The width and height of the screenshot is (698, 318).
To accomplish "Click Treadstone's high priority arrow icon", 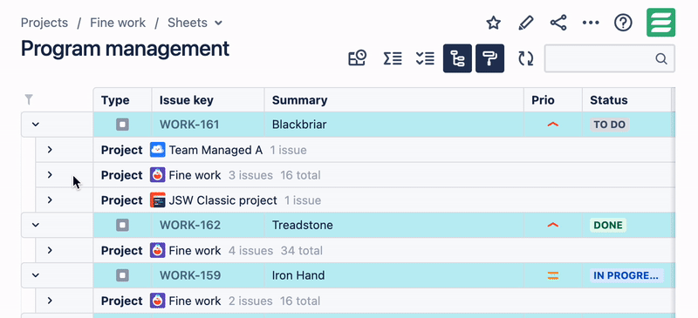I will click(x=553, y=225).
